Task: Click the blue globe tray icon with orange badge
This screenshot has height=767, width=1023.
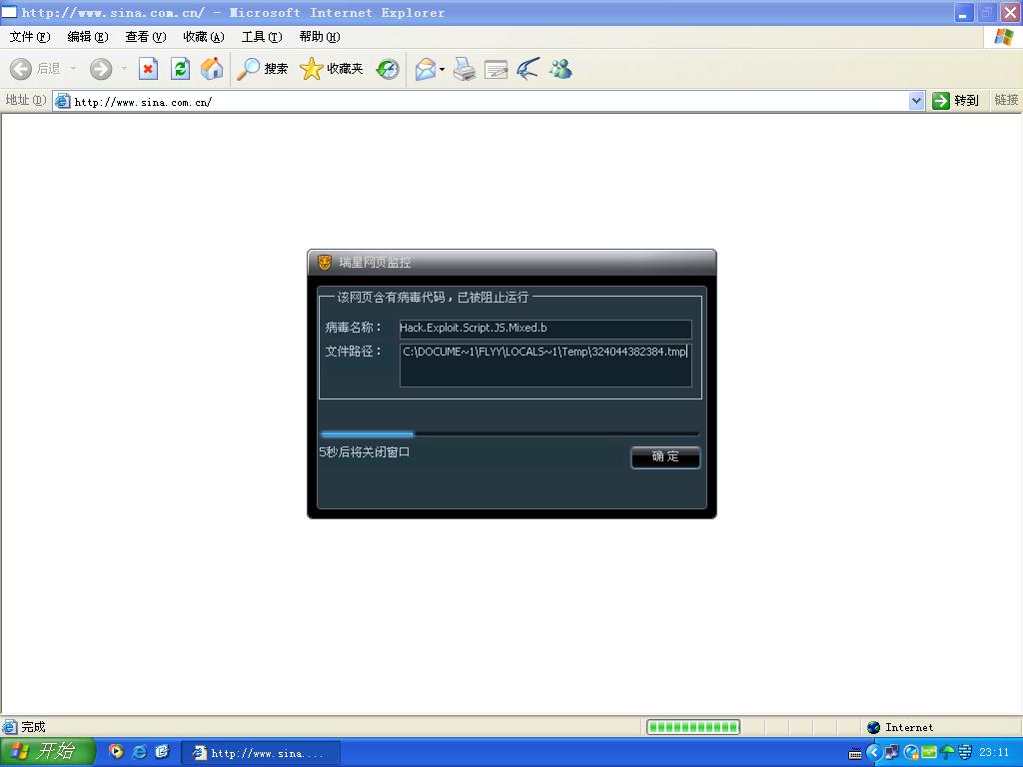Action: click(x=911, y=753)
